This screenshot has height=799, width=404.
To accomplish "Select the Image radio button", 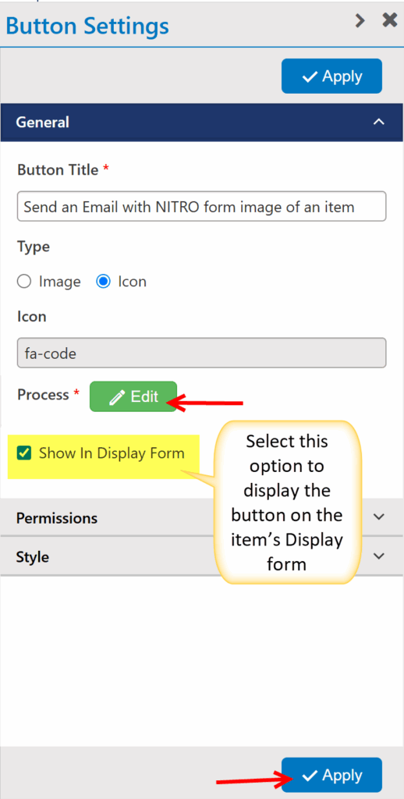I will pyautogui.click(x=24, y=281).
